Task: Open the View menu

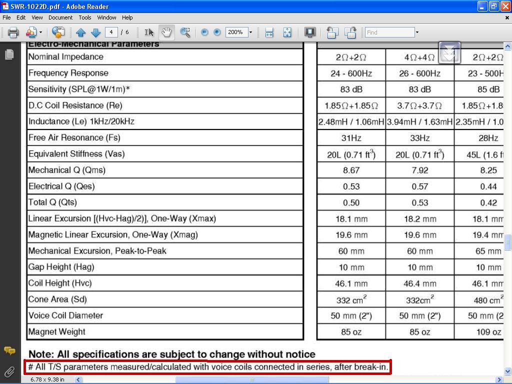Action: click(x=37, y=17)
